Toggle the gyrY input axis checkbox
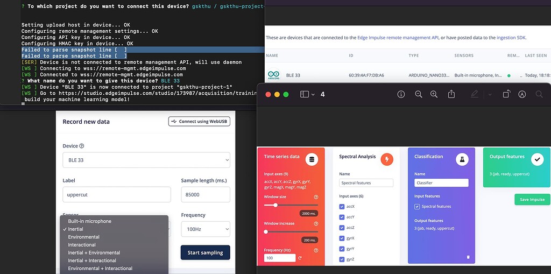 (x=342, y=249)
